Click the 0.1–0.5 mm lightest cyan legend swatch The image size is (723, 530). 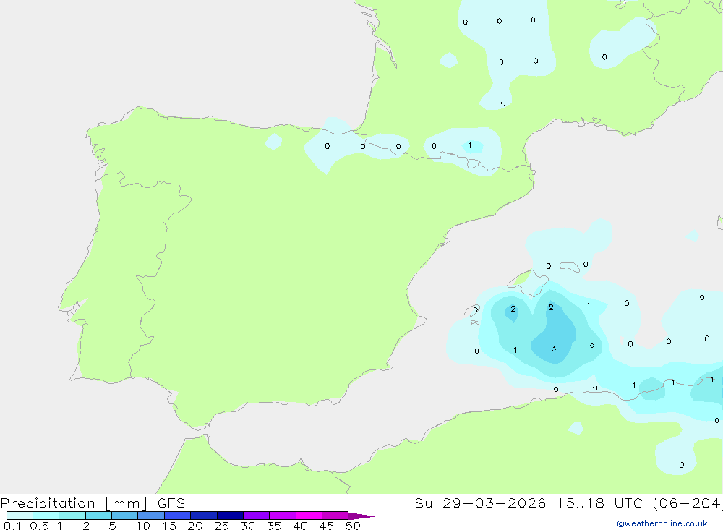[x=20, y=516]
